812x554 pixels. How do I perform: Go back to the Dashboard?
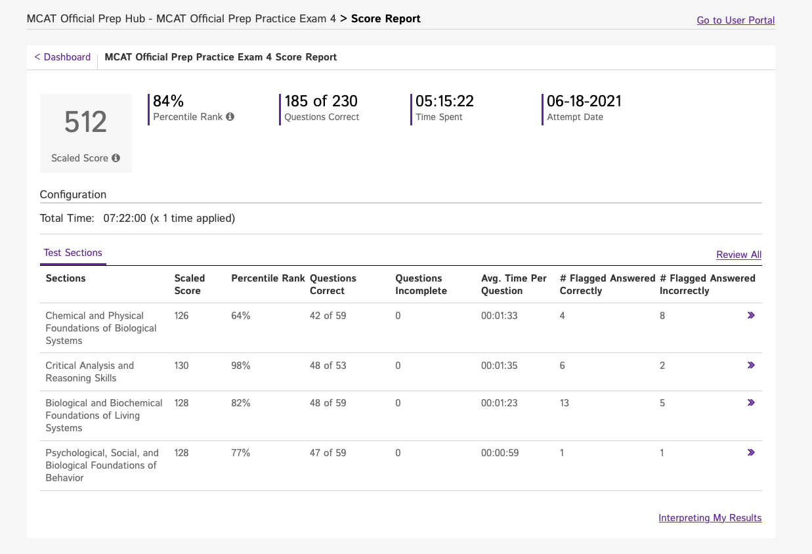click(62, 57)
